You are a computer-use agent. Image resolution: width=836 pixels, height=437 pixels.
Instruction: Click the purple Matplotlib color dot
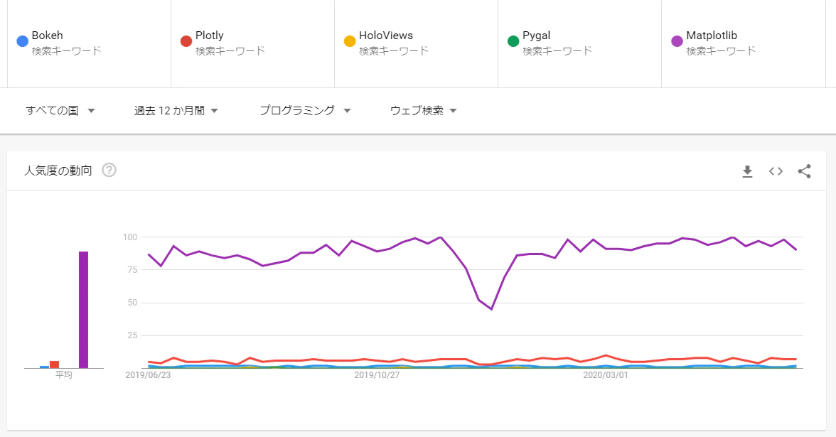[x=677, y=41]
